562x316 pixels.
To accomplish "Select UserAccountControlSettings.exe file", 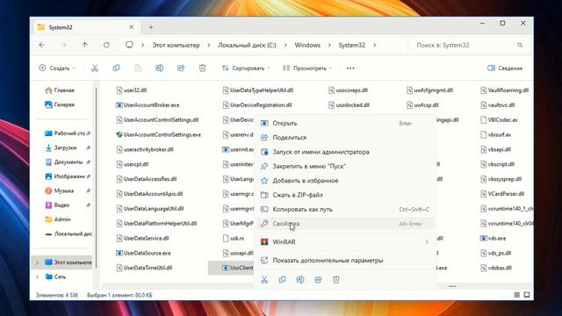I will [x=158, y=134].
